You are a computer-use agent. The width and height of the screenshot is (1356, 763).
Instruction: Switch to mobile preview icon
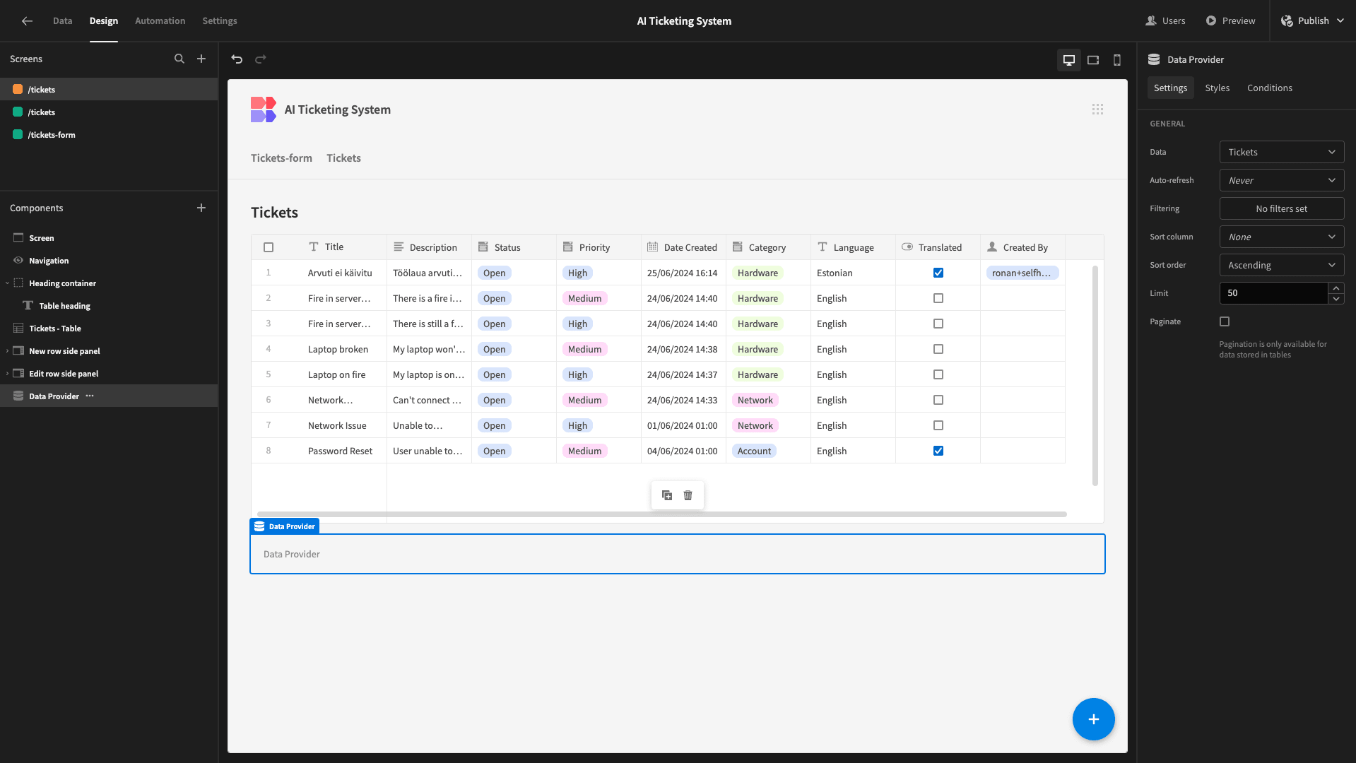pos(1117,60)
